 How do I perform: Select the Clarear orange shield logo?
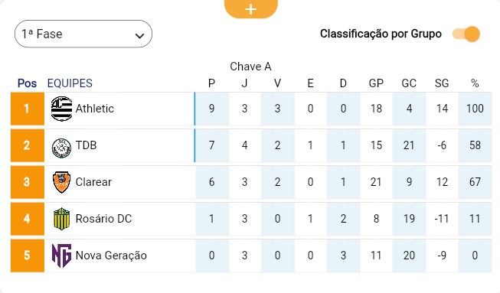pyautogui.click(x=61, y=182)
